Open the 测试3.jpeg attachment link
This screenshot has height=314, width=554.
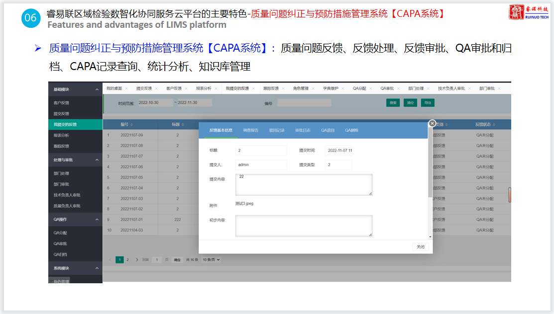pyautogui.click(x=244, y=204)
